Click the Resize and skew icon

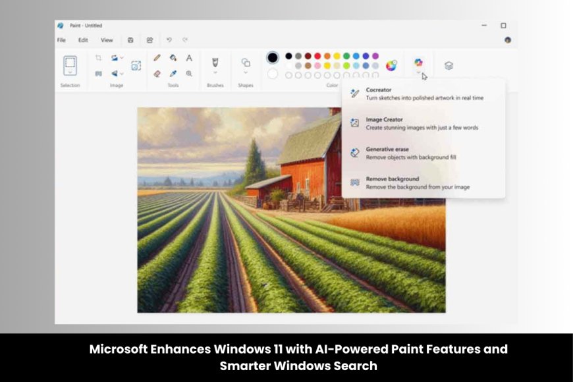(136, 65)
